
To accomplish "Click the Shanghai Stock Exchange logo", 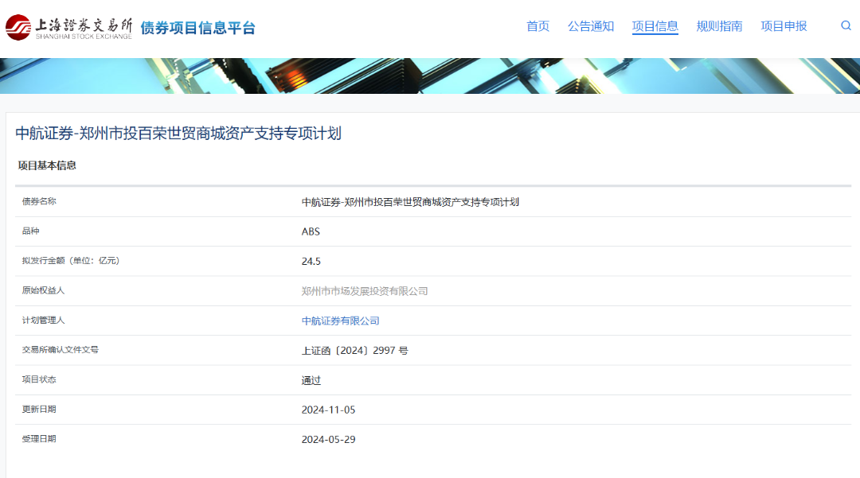I will pos(69,27).
